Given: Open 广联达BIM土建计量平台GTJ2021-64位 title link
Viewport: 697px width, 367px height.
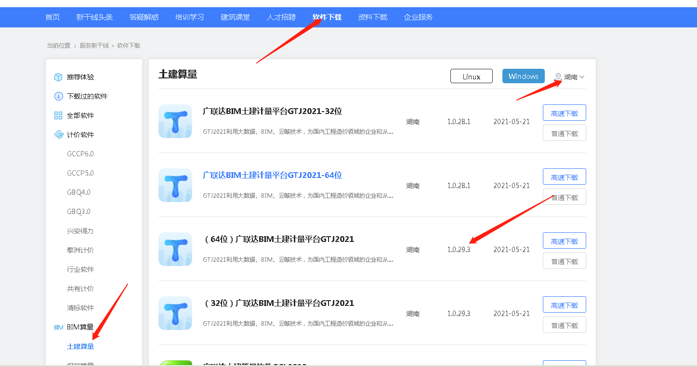Looking at the screenshot, I should 273,175.
